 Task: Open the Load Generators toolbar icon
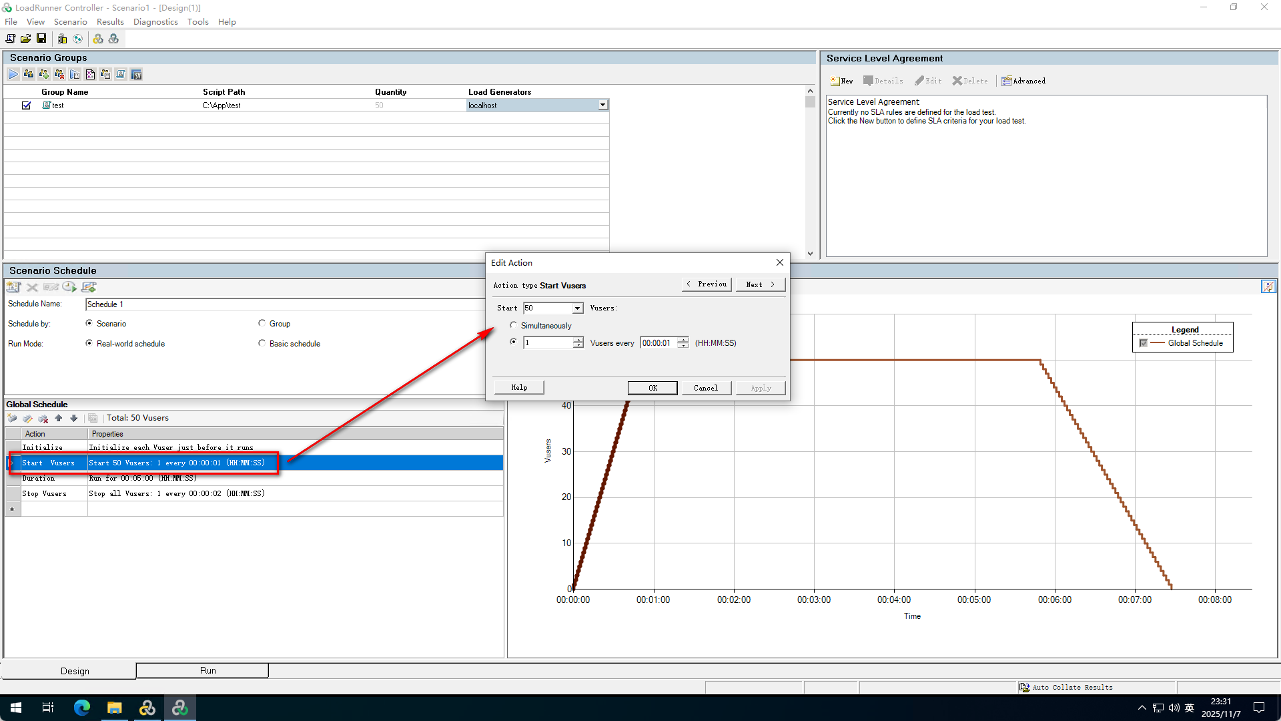coord(62,39)
